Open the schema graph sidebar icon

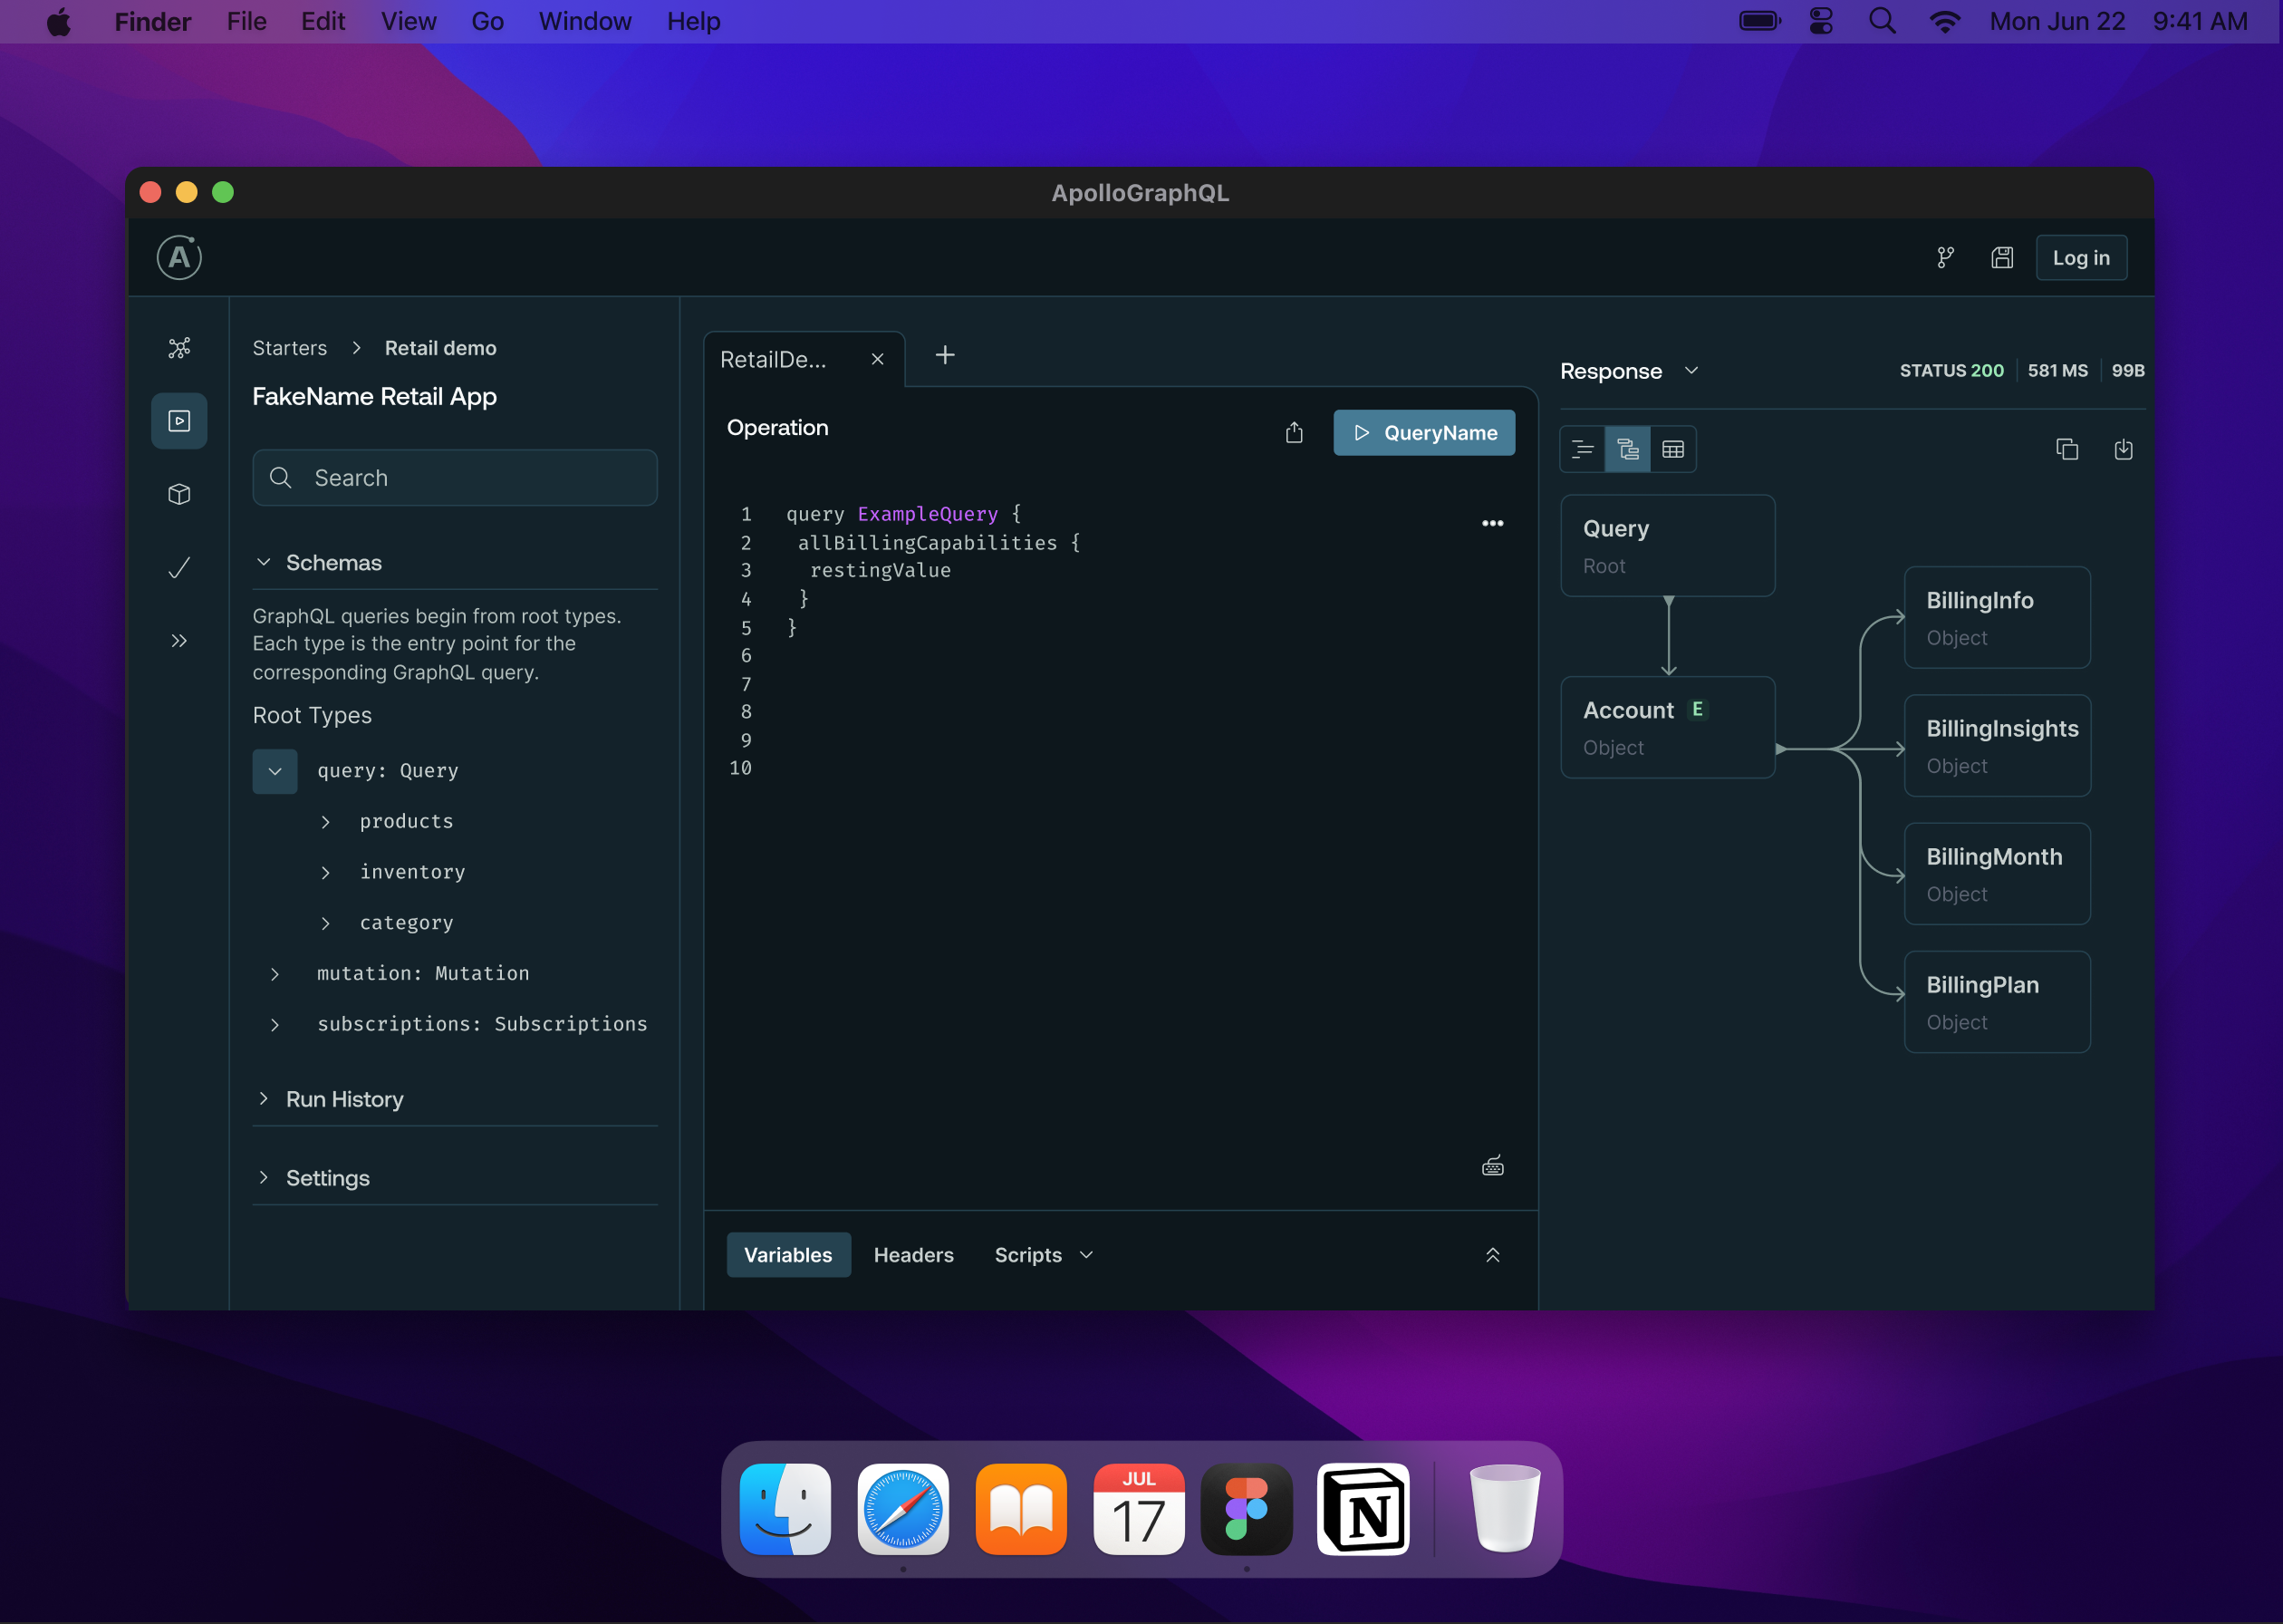[178, 347]
